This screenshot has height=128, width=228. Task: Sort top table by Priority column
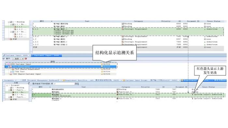tap(166, 21)
